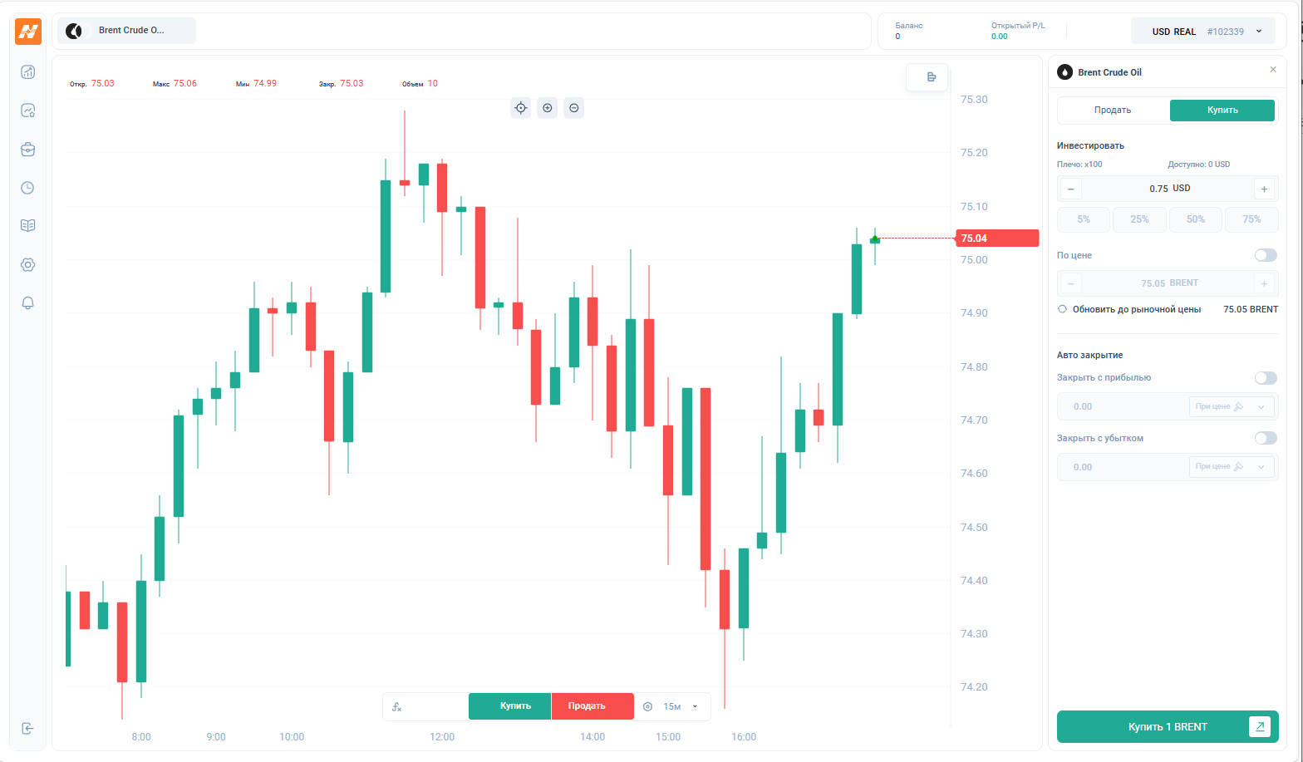Open the USD REAL account dropdown
1303x762 pixels.
1207,32
